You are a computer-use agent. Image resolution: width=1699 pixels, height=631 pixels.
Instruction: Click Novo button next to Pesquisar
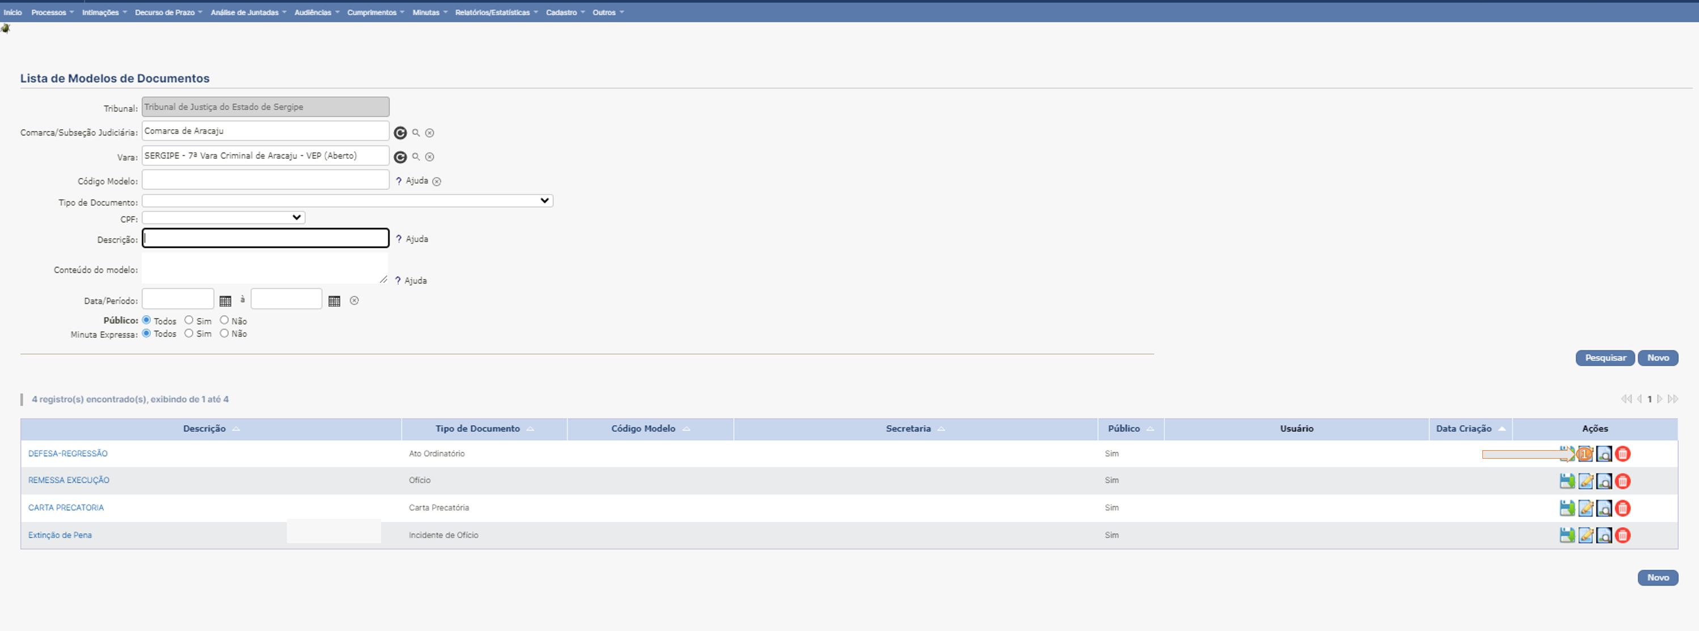coord(1658,358)
